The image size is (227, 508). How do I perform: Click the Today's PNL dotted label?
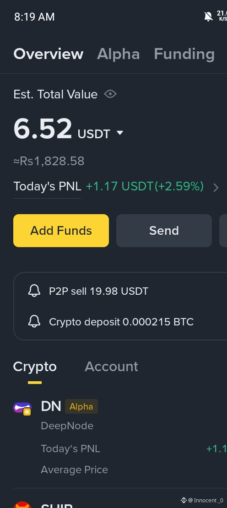pyautogui.click(x=47, y=187)
